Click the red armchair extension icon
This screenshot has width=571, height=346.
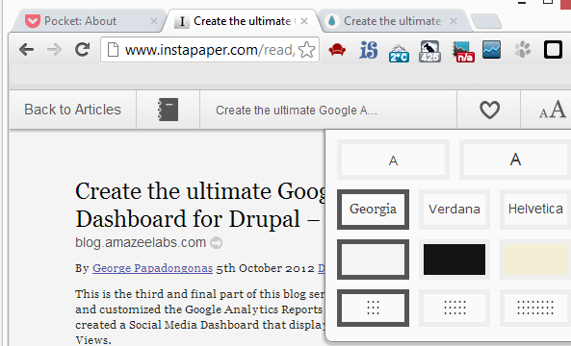[337, 50]
